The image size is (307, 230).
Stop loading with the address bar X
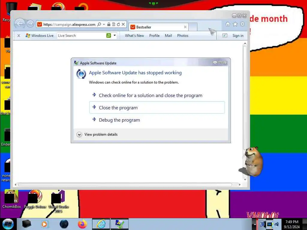coord(123,24)
